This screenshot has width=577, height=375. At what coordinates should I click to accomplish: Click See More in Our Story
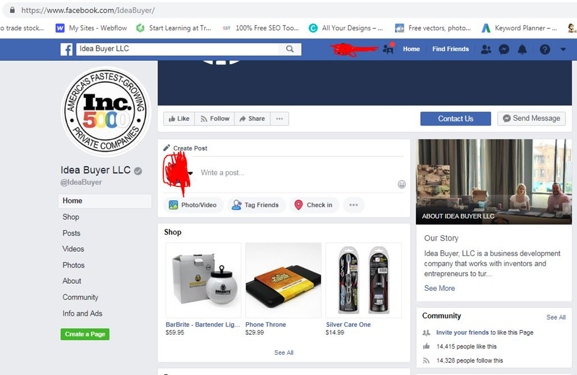point(439,289)
